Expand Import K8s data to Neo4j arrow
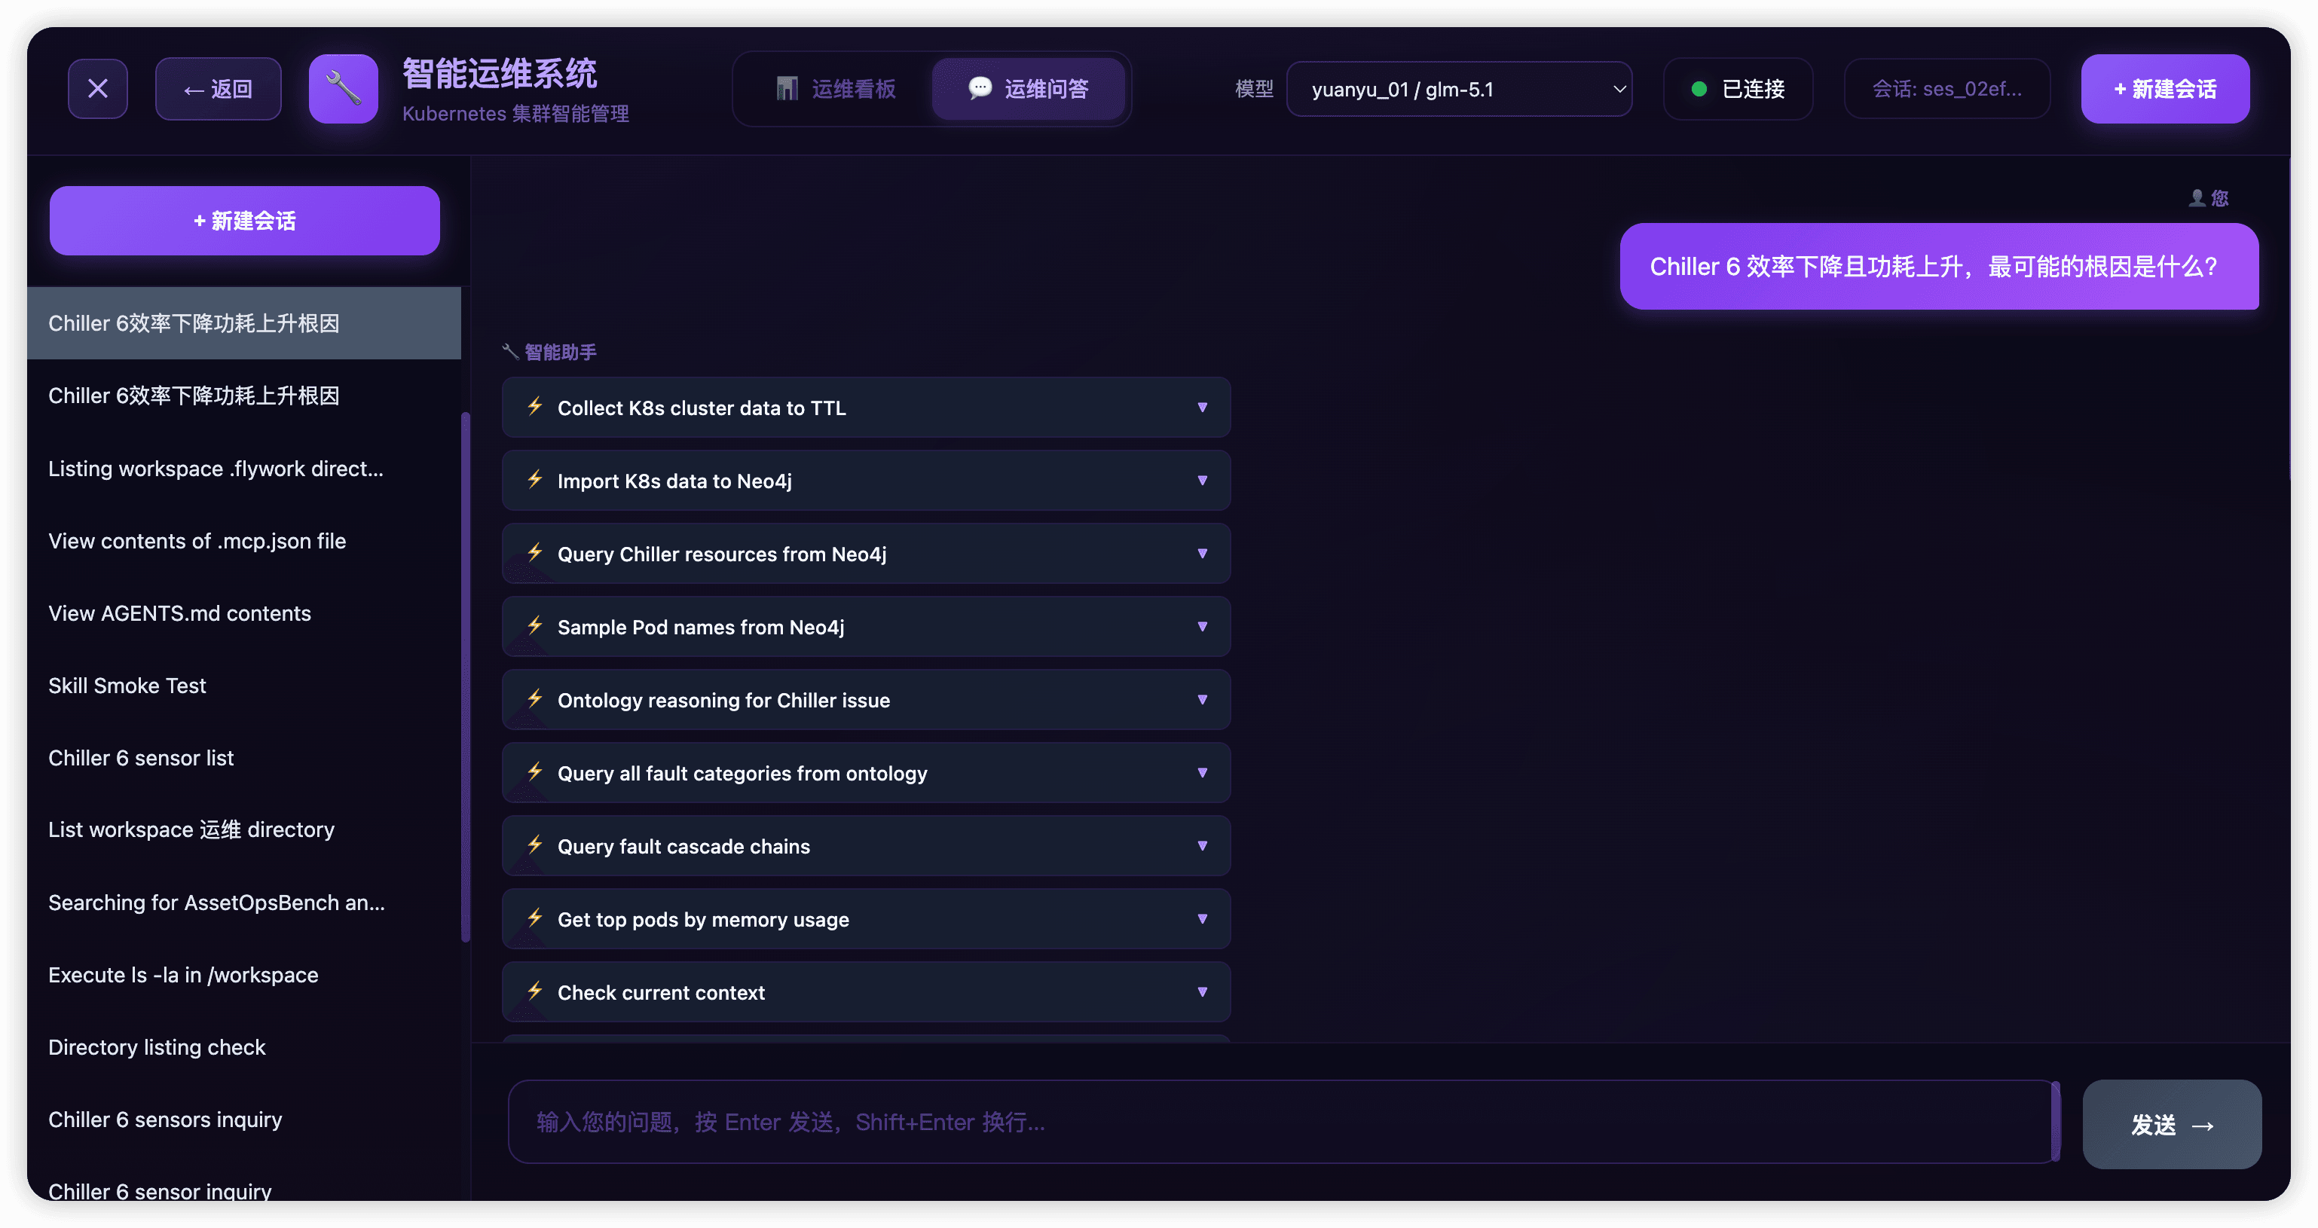This screenshot has width=2318, height=1228. [x=1202, y=481]
